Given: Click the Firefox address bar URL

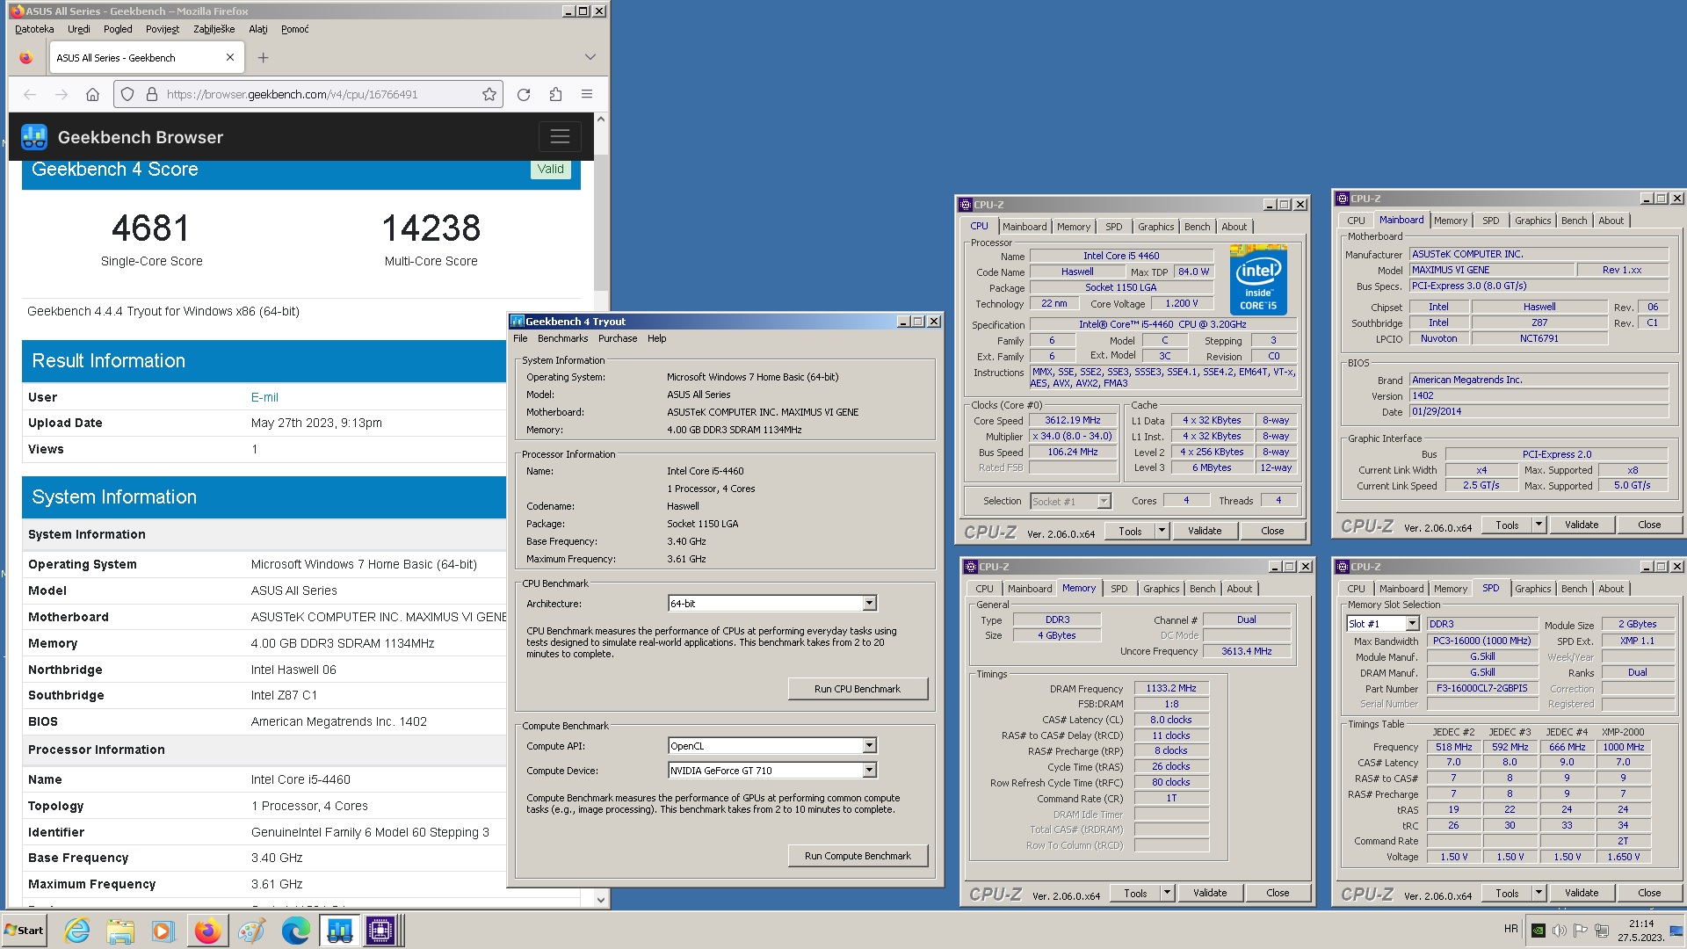Looking at the screenshot, I should 293,94.
